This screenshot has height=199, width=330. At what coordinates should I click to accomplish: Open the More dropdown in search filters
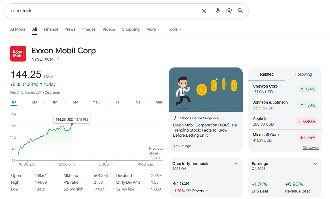pyautogui.click(x=153, y=29)
